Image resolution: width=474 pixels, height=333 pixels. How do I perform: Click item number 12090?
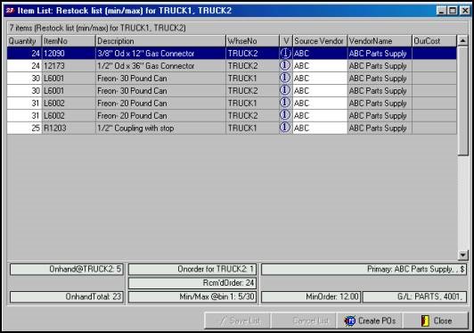(54, 54)
